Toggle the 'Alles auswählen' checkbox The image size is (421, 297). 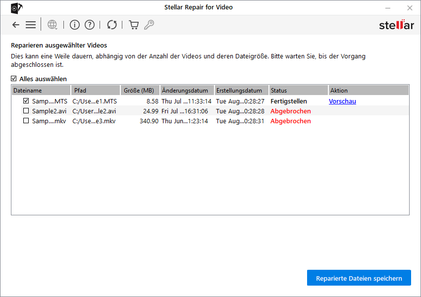(x=14, y=79)
